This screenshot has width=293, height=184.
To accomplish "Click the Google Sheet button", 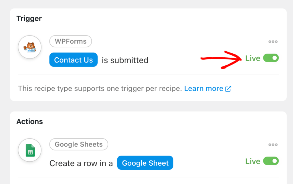I will click(x=145, y=163).
